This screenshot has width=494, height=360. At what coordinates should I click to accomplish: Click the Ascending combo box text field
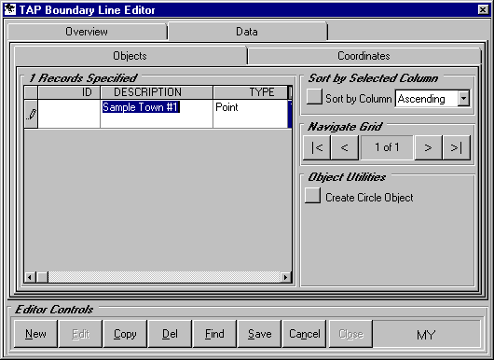pos(427,99)
